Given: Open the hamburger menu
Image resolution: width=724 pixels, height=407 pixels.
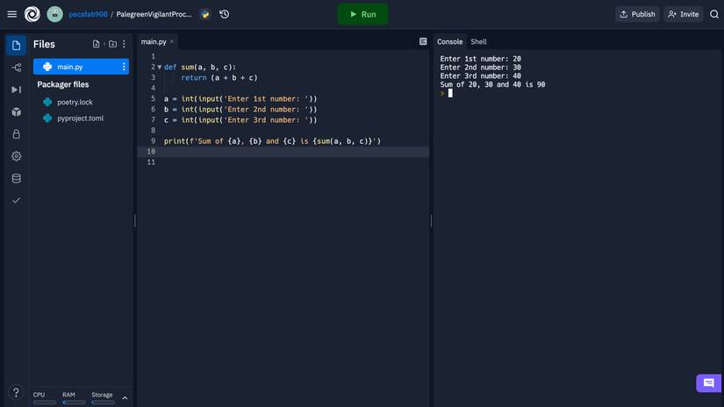Looking at the screenshot, I should coord(12,14).
